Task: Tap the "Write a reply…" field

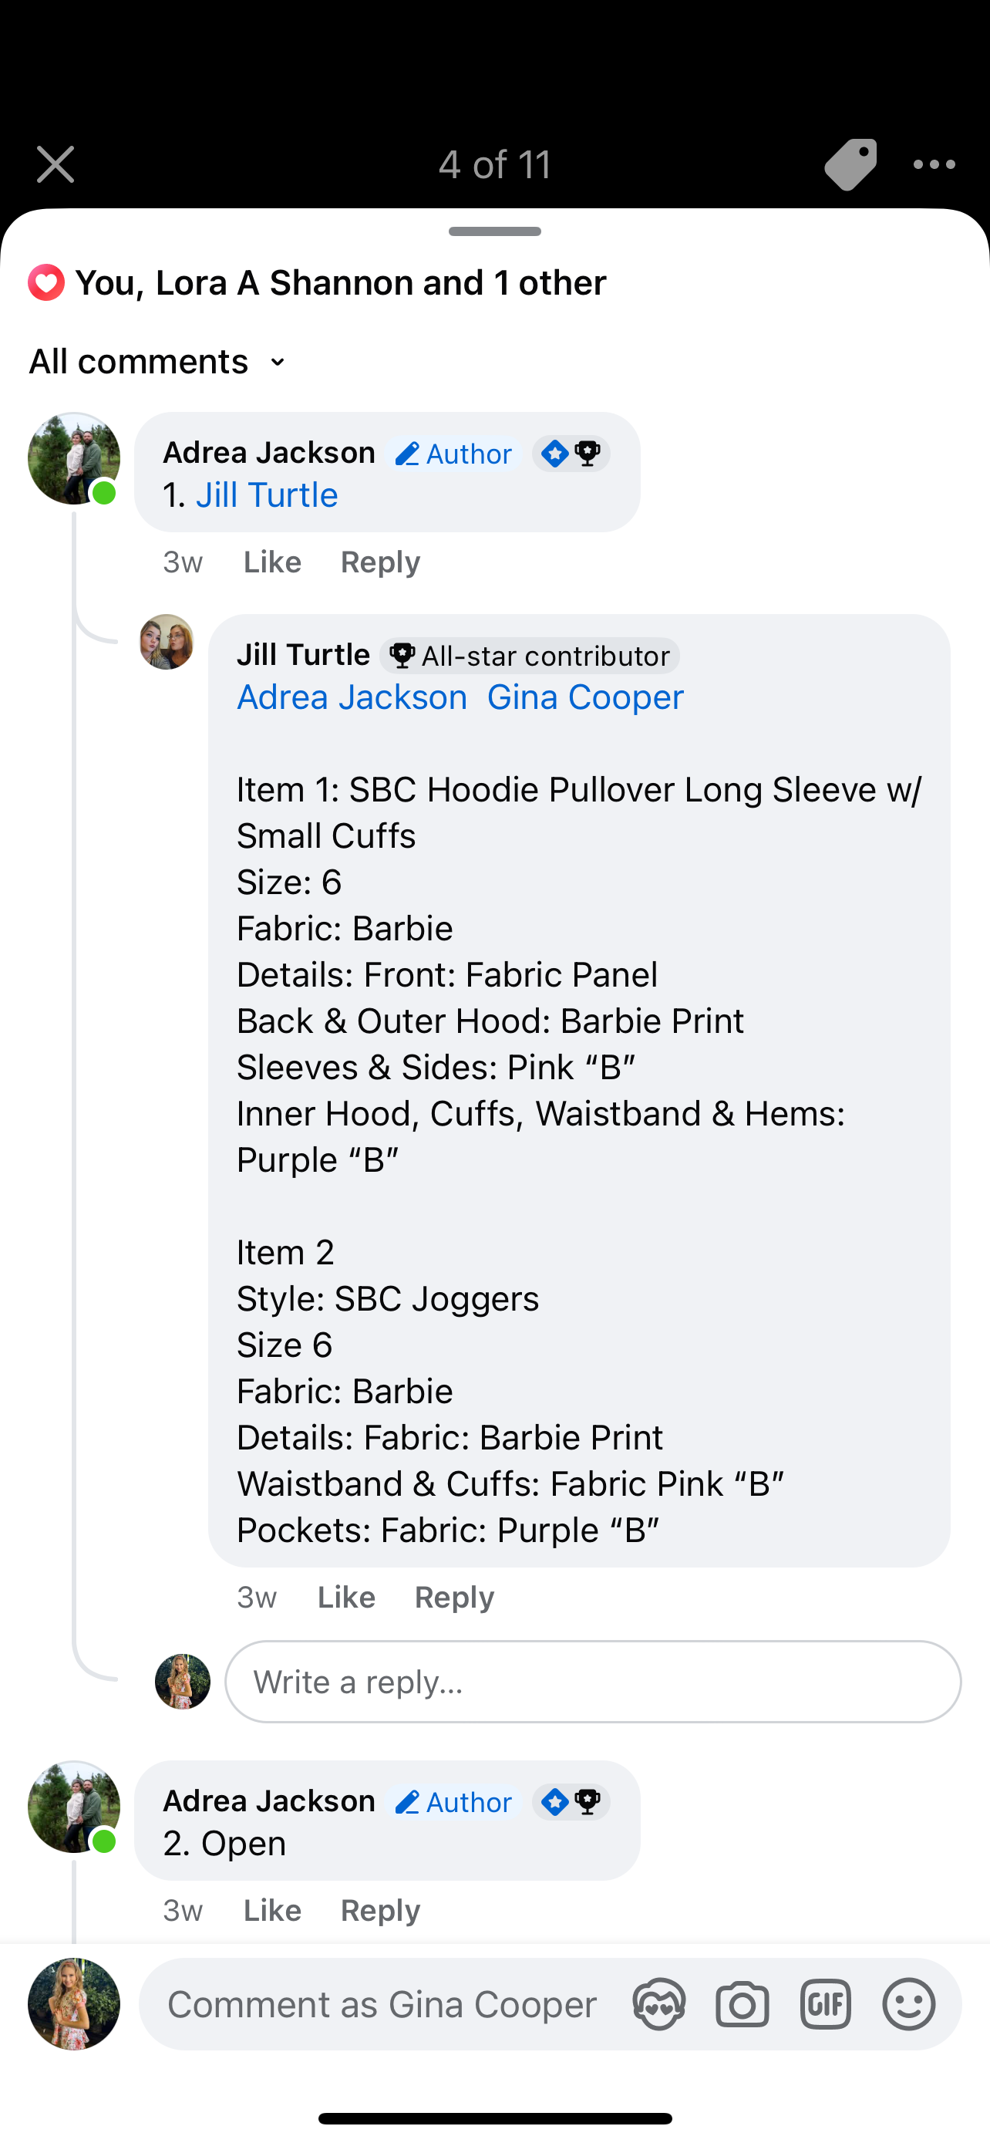Action: (x=592, y=1682)
